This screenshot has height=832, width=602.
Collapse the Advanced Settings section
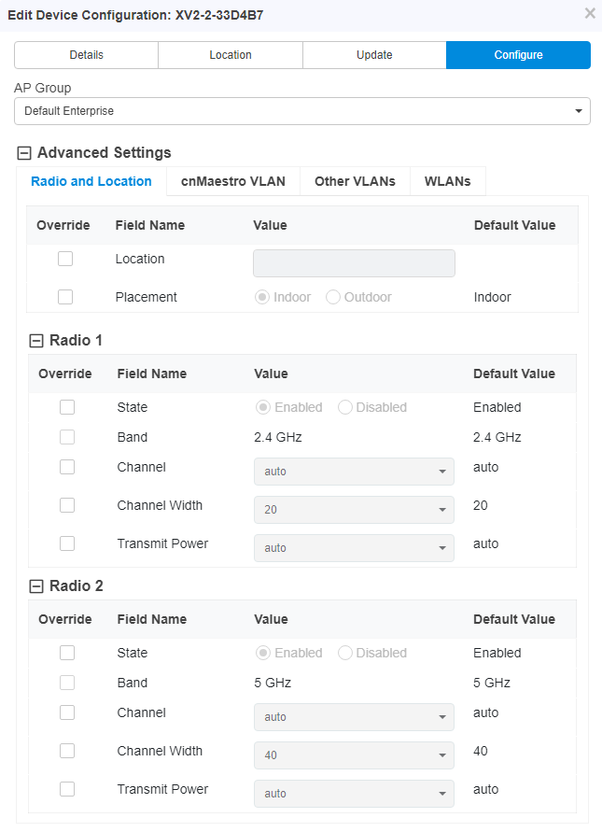(24, 153)
